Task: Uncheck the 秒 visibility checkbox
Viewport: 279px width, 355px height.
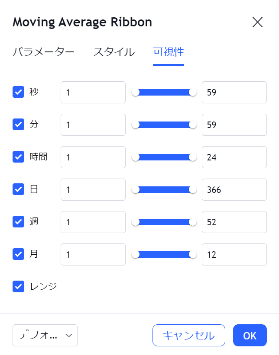Action: coord(19,92)
